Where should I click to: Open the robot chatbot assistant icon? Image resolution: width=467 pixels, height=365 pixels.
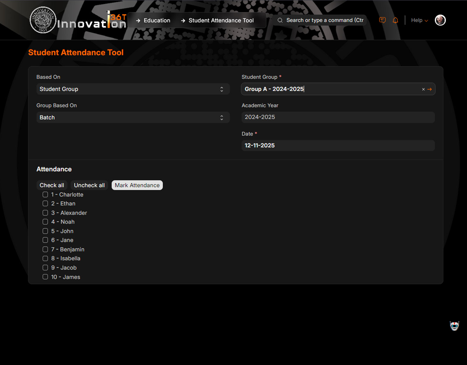pos(454,326)
